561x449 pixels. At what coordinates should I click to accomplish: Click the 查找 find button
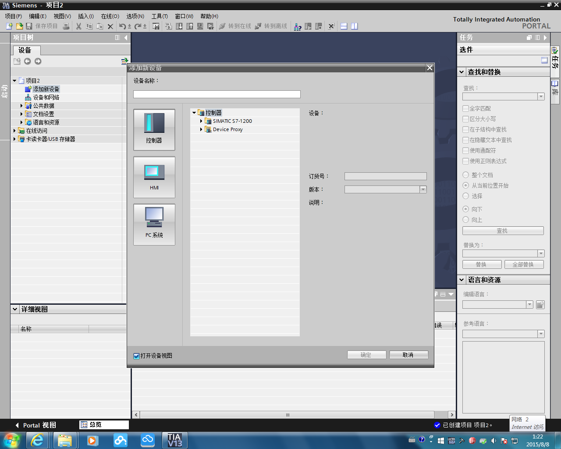(503, 231)
